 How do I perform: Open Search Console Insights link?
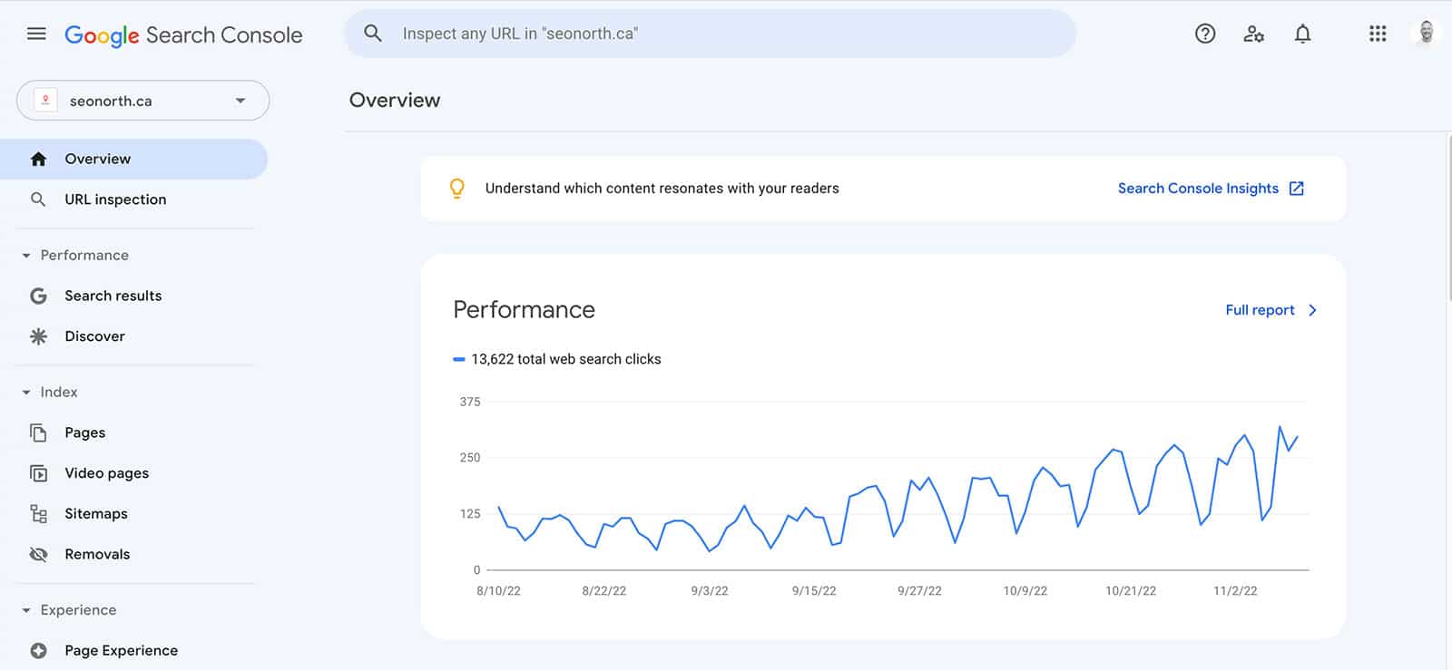tap(1198, 189)
